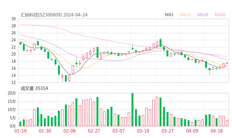This screenshot has width=232, height=138.
Task: Click the price axis value 20
Action: click(13, 54)
